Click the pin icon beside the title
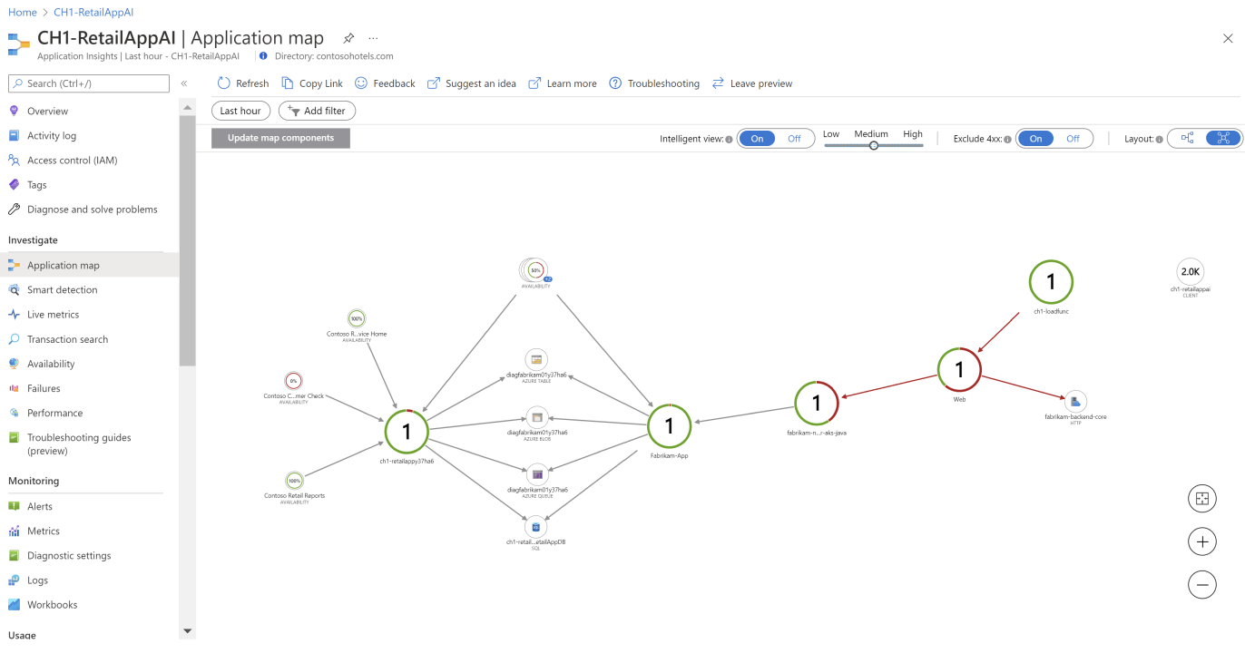 348,38
